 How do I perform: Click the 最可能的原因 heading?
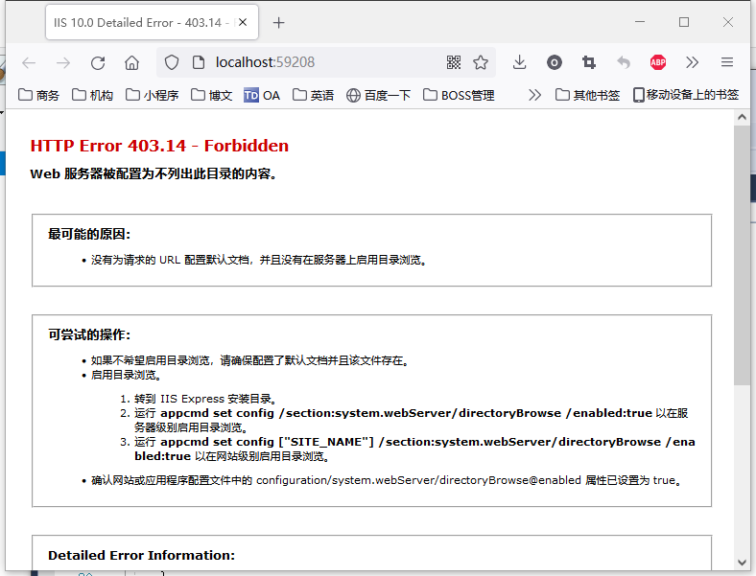(89, 234)
